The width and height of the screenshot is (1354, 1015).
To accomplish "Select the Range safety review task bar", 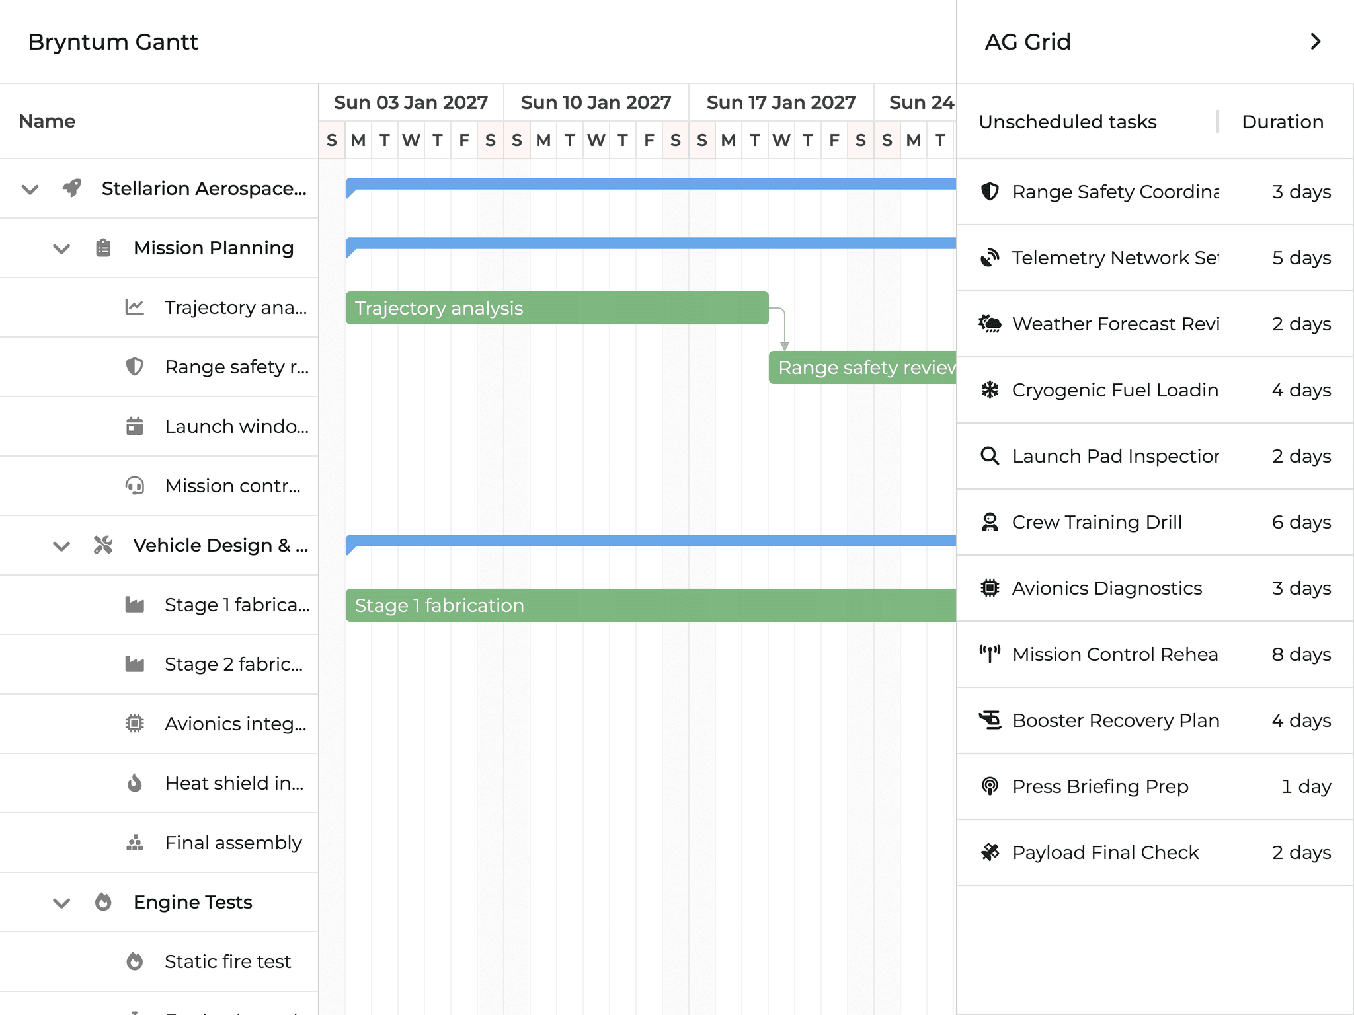I will click(x=862, y=367).
